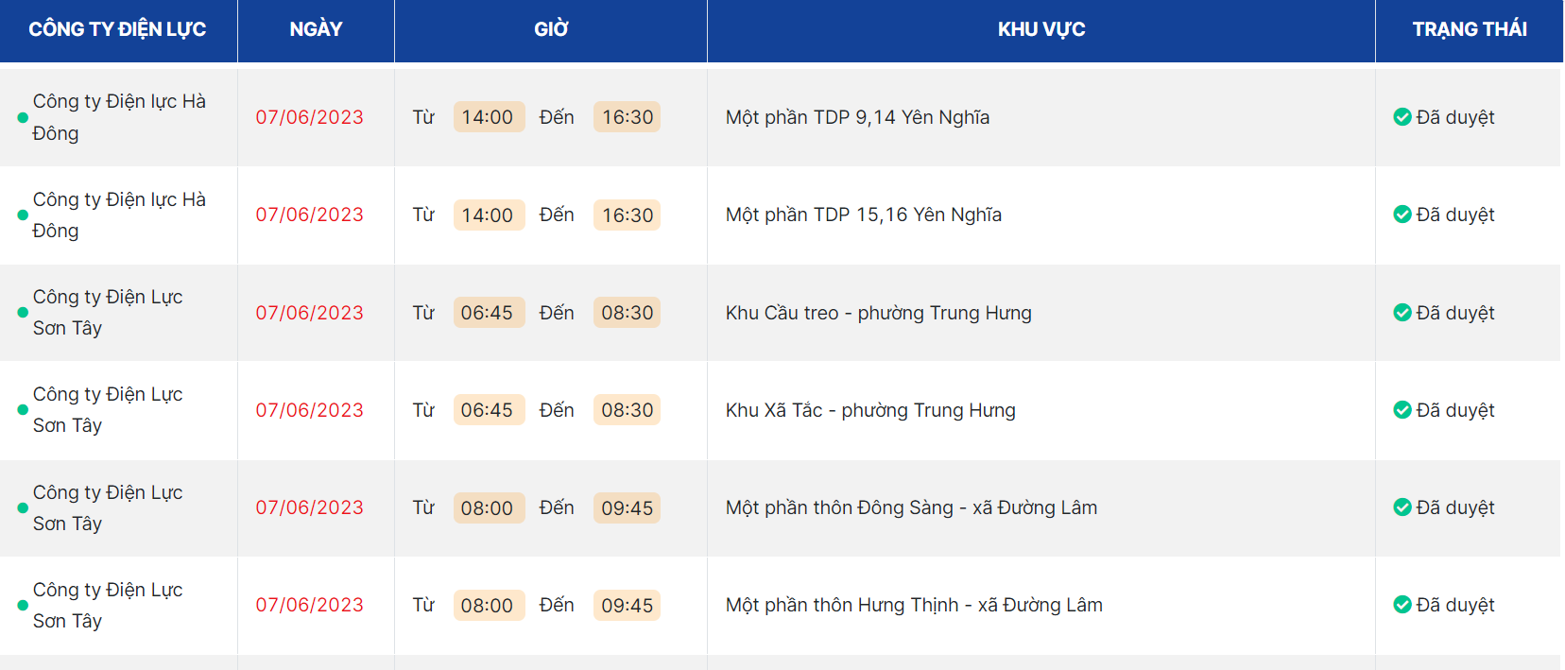This screenshot has height=670, width=1565.
Task: Click check icon in thôn Hưng Thịnh row
Action: point(1402,605)
